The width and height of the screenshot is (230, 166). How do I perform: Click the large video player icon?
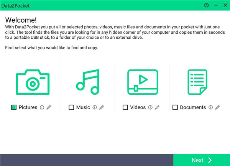(x=143, y=82)
